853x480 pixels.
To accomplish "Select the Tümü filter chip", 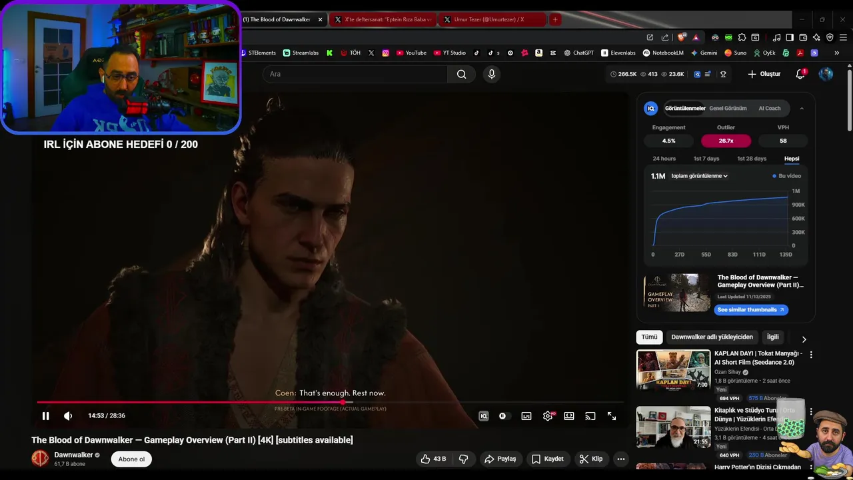I will click(x=649, y=337).
